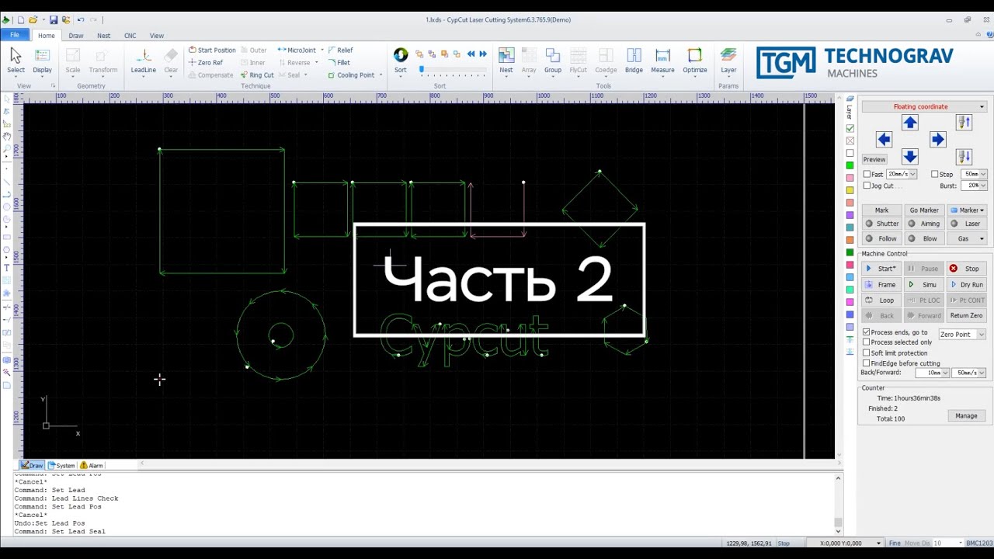Jog the laser head up with blue arrow

tap(910, 123)
